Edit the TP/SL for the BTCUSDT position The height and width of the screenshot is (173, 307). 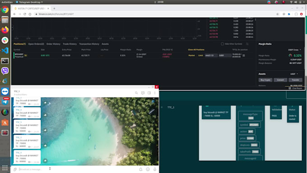pos(243,56)
